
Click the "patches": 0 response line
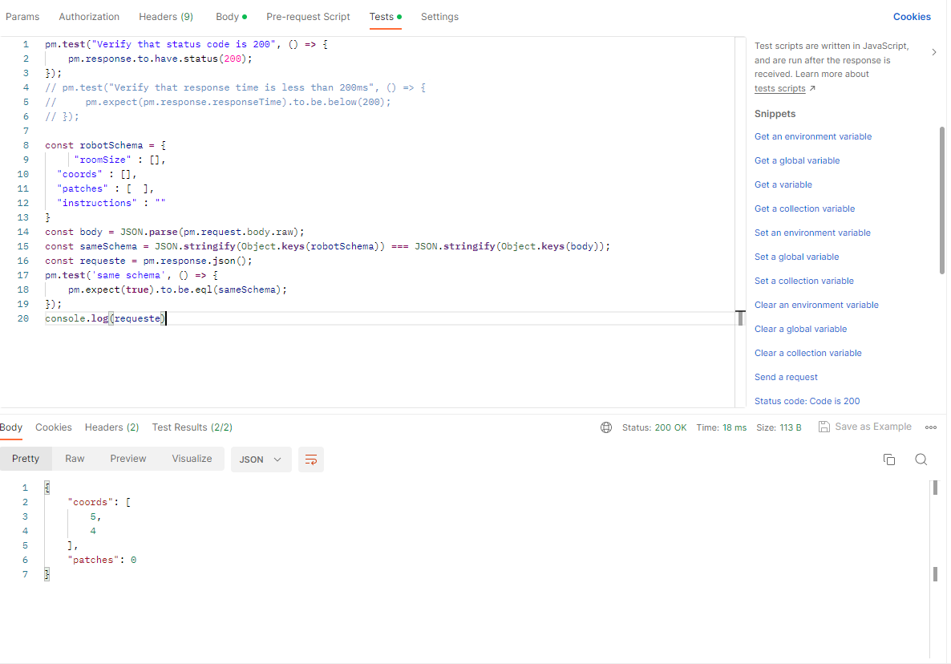point(102,561)
